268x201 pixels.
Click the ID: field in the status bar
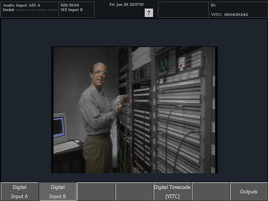(214, 5)
